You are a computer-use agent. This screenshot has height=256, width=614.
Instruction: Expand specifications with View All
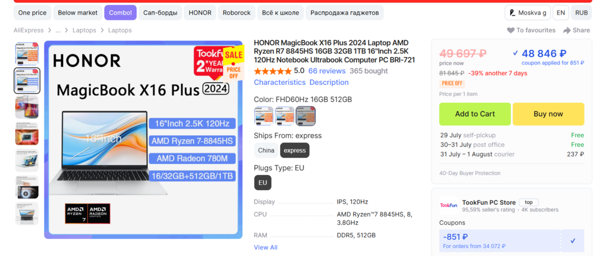click(265, 248)
